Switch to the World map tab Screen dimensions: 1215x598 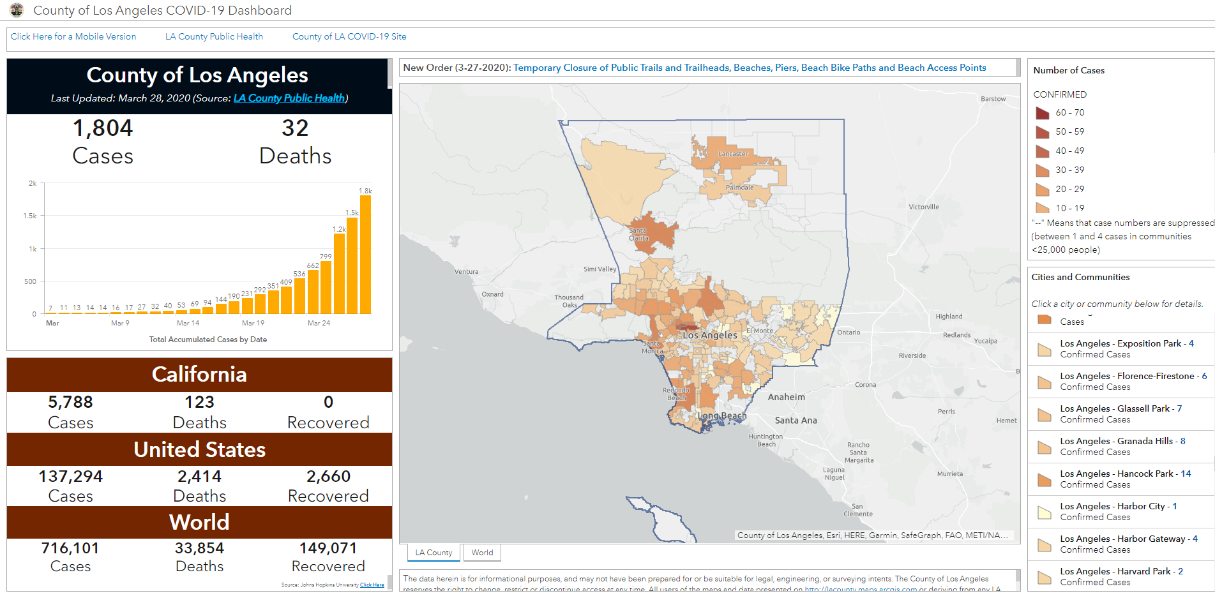pyautogui.click(x=482, y=553)
